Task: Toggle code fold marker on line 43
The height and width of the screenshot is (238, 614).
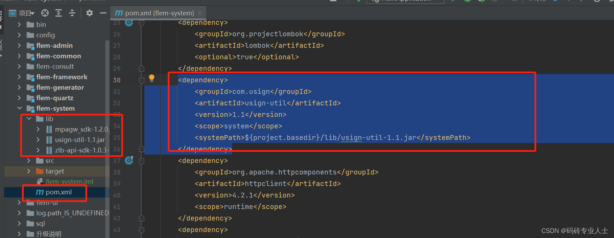Action: tap(142, 230)
